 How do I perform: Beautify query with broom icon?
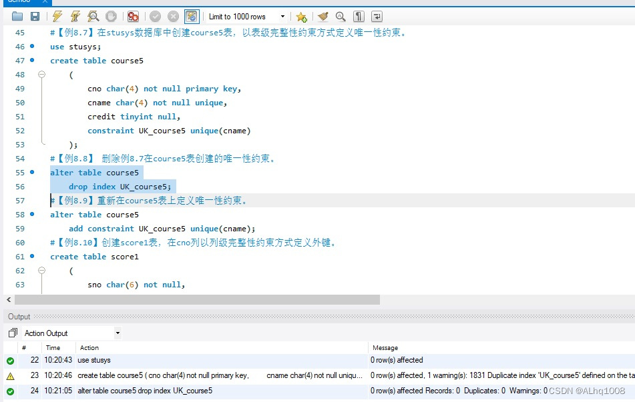(323, 17)
